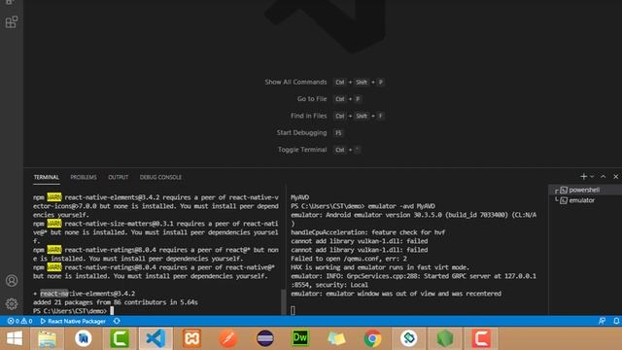The width and height of the screenshot is (622, 350).
Task: Switch to the OUTPUT tab
Action: click(119, 177)
